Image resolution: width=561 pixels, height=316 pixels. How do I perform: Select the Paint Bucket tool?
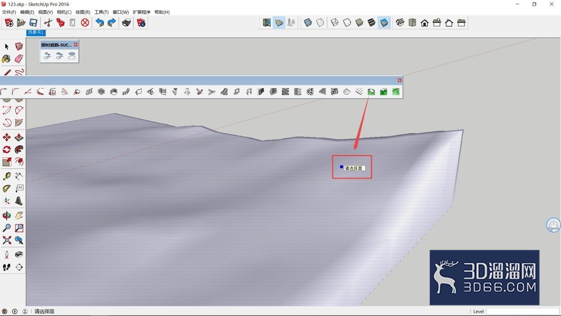point(6,58)
